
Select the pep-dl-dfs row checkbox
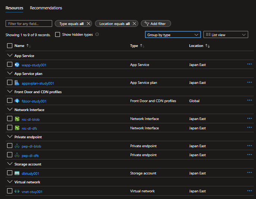10,155
